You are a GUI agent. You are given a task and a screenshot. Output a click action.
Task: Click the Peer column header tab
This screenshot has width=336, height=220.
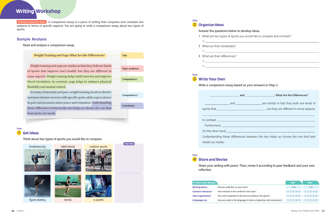[x=310, y=183]
